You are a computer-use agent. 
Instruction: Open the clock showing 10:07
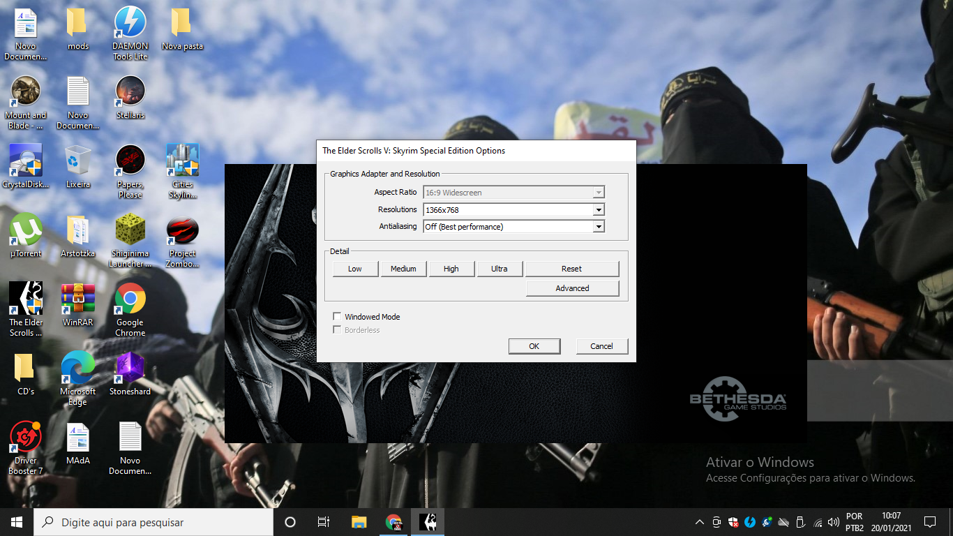tap(891, 522)
